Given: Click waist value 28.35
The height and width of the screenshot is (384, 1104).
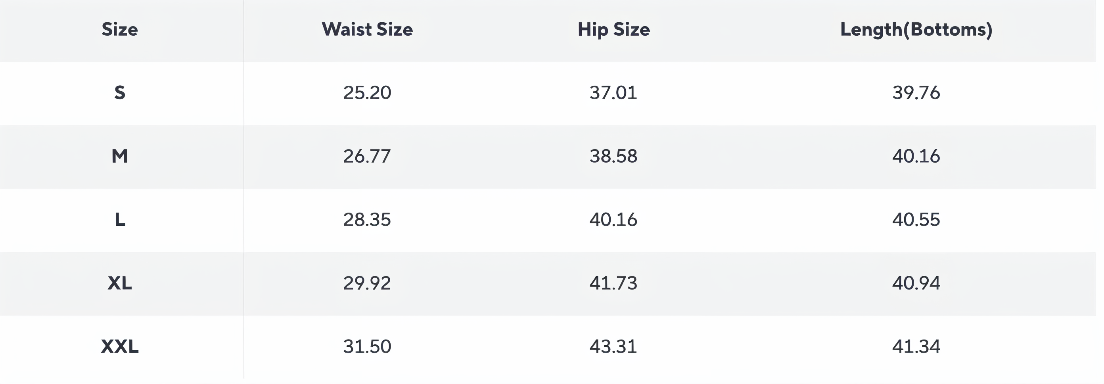Looking at the screenshot, I should [367, 219].
